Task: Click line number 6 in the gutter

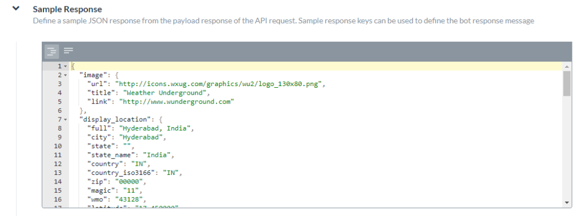Action: [x=59, y=111]
